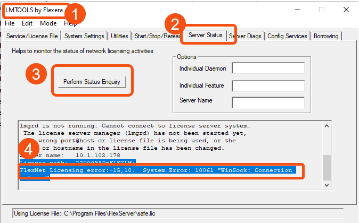Viewport: 359px width, 223px height.
Task: Click the output scrollbar thumb
Action: pos(327,168)
